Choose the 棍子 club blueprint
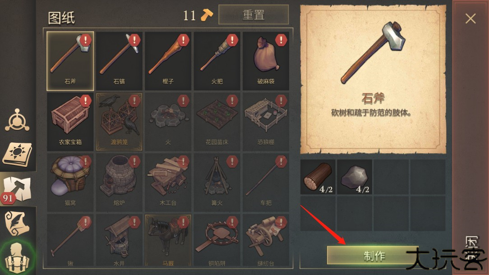489x275 pixels. 168,61
